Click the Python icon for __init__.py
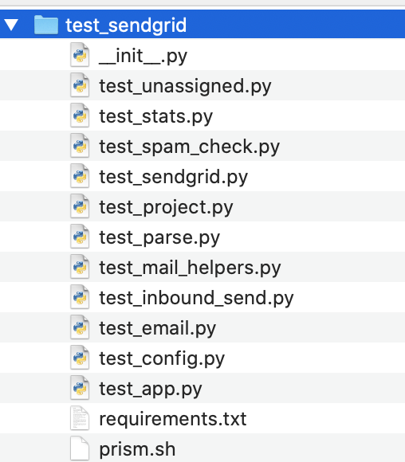 (80, 55)
